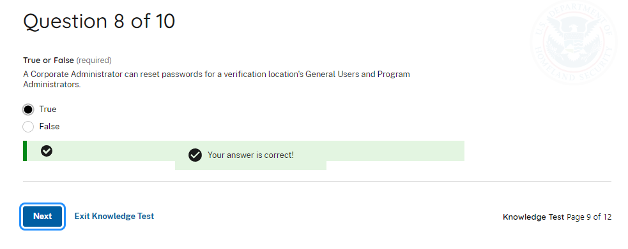Click the "Question 8 of 10" heading
This screenshot has width=628, height=249.
pos(99,21)
